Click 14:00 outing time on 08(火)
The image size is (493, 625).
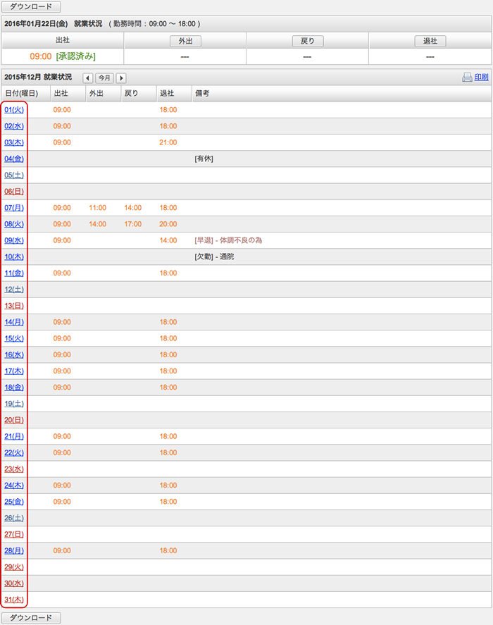(x=98, y=224)
